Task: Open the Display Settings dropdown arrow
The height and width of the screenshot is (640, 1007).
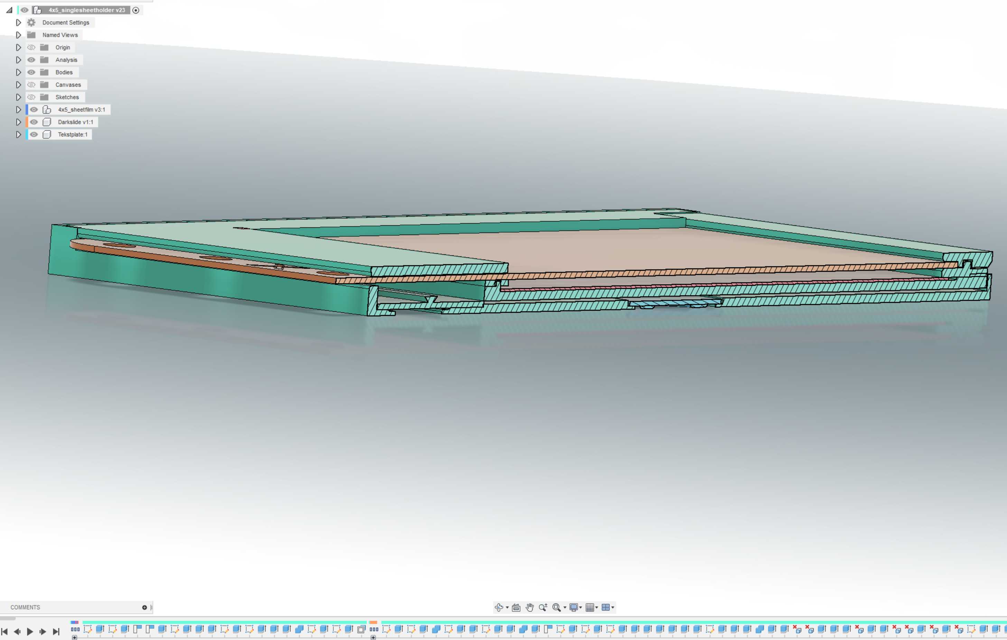Action: (x=581, y=608)
